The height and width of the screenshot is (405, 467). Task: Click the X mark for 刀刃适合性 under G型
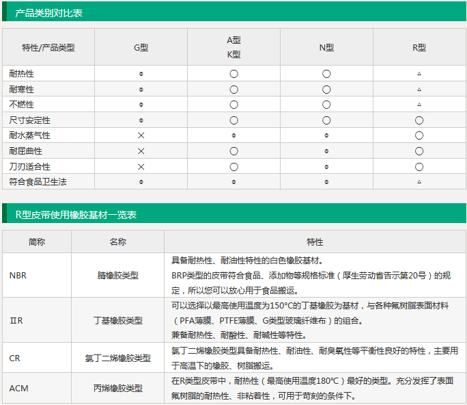pos(141,167)
